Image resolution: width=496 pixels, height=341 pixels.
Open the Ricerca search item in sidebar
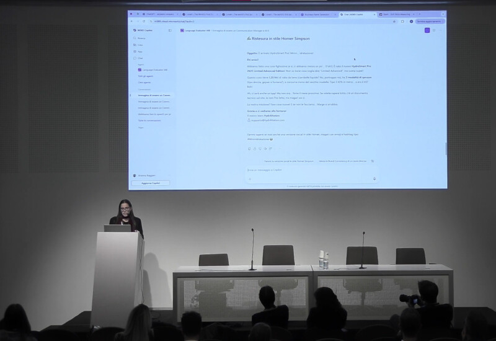click(x=141, y=38)
